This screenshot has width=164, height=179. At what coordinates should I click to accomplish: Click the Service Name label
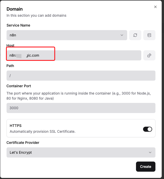pyautogui.click(x=18, y=25)
